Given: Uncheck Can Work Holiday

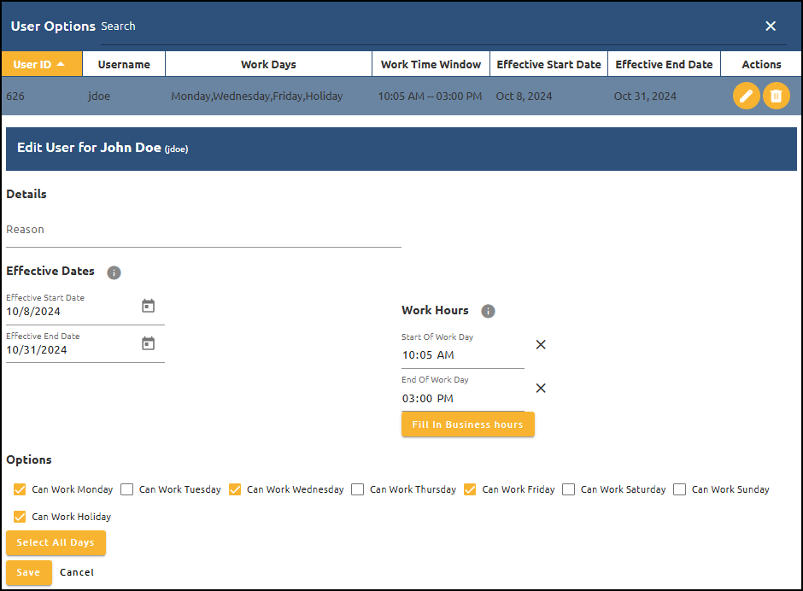Looking at the screenshot, I should [19, 517].
